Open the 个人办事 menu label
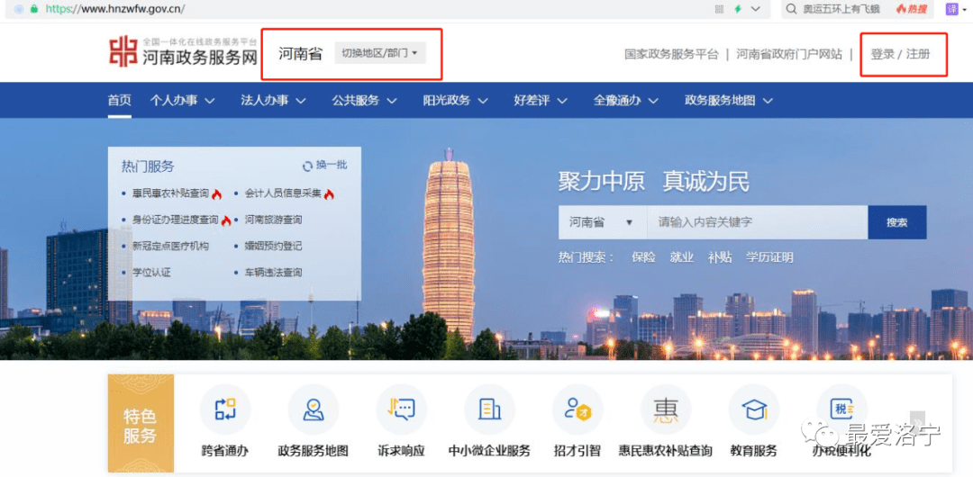The image size is (973, 477). pos(174,100)
